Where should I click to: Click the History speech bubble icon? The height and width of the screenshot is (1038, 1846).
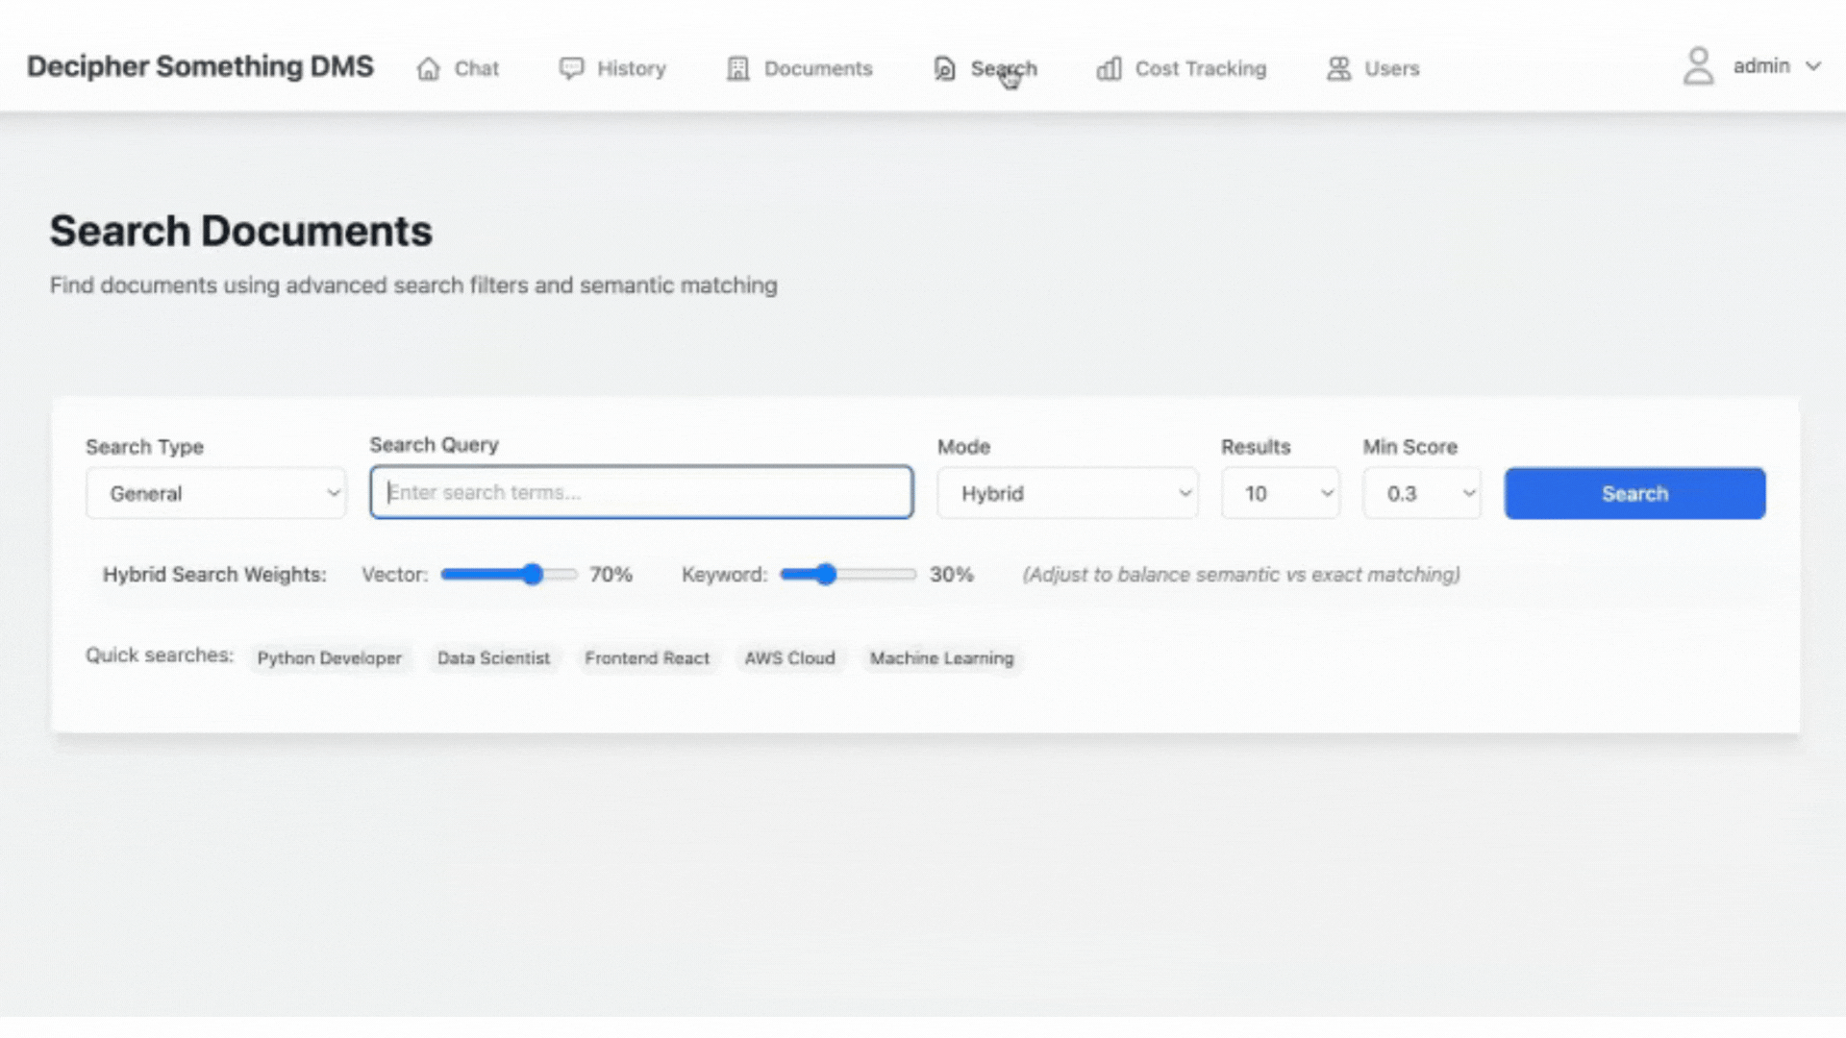click(571, 68)
